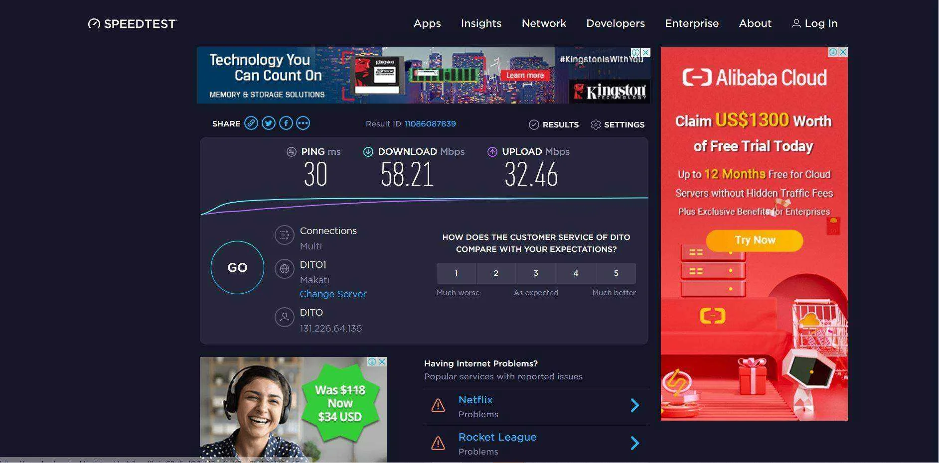The height and width of the screenshot is (463, 939).
Task: Open the Rocket League problems link
Action: tap(497, 437)
